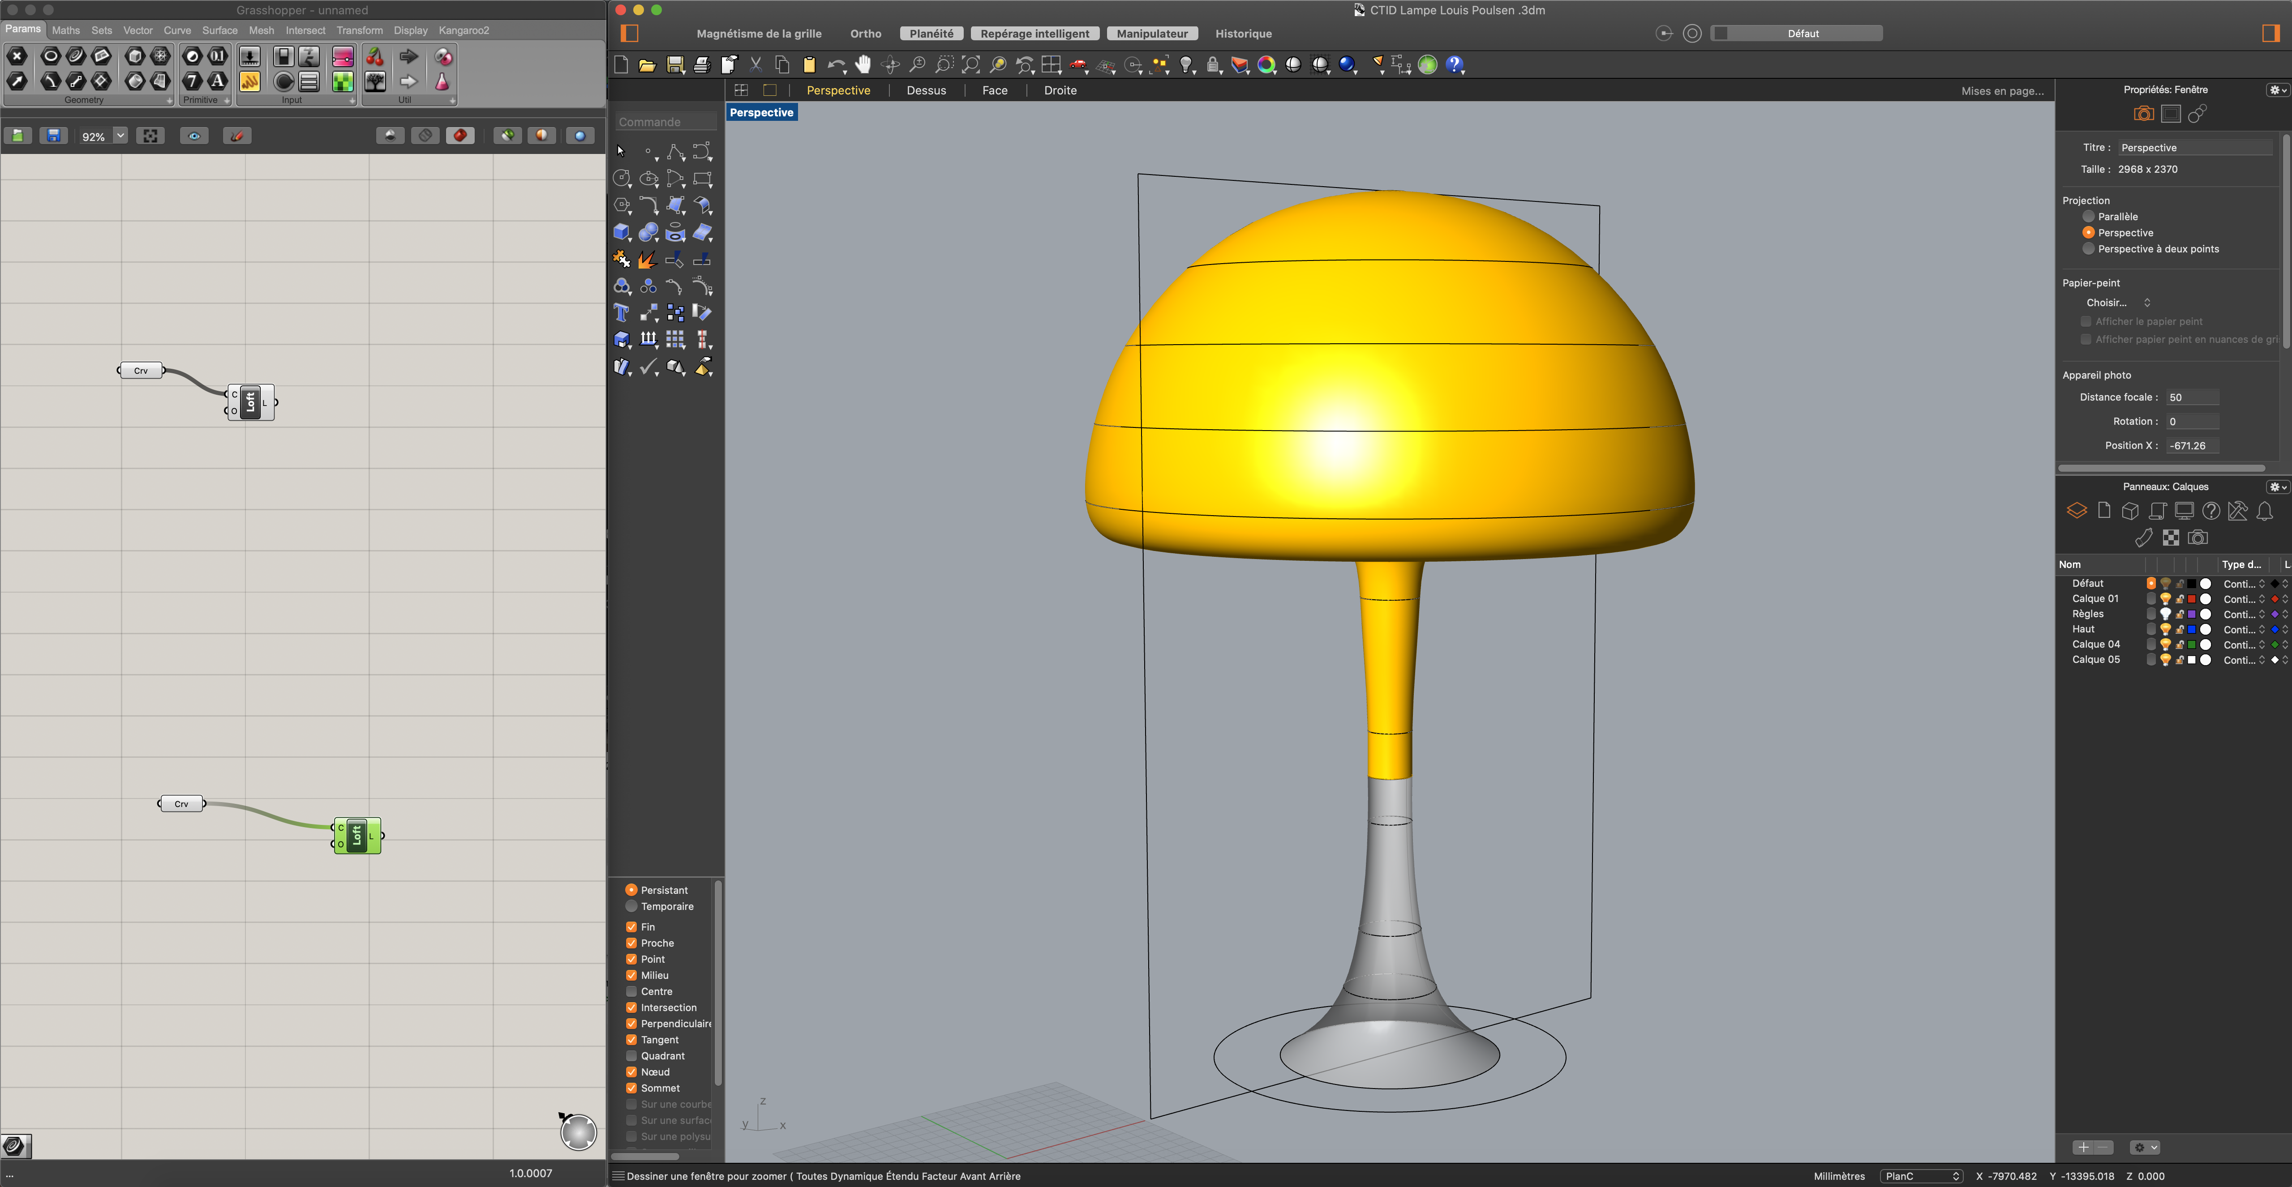Open the gear menu of Propriétés panel

coord(2277,90)
